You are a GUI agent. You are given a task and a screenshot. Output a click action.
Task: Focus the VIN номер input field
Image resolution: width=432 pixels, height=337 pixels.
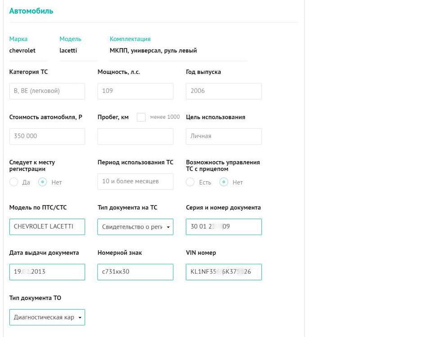point(224,272)
